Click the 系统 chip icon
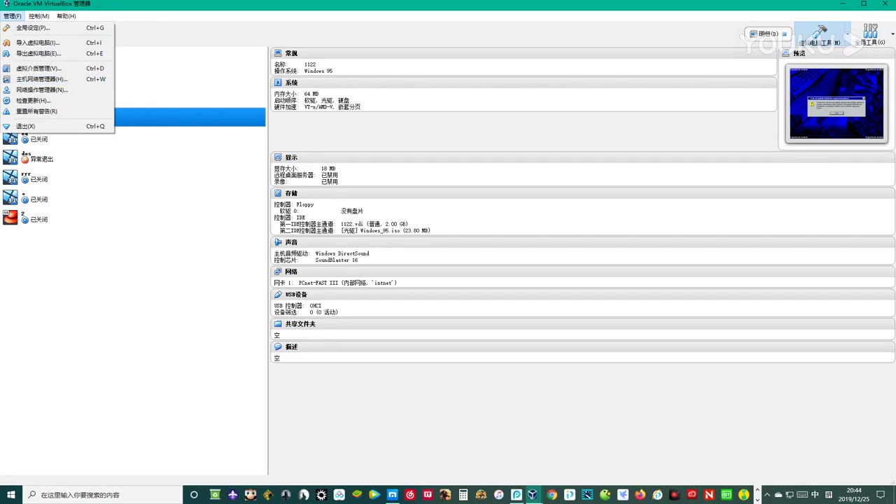The width and height of the screenshot is (896, 504). (278, 83)
